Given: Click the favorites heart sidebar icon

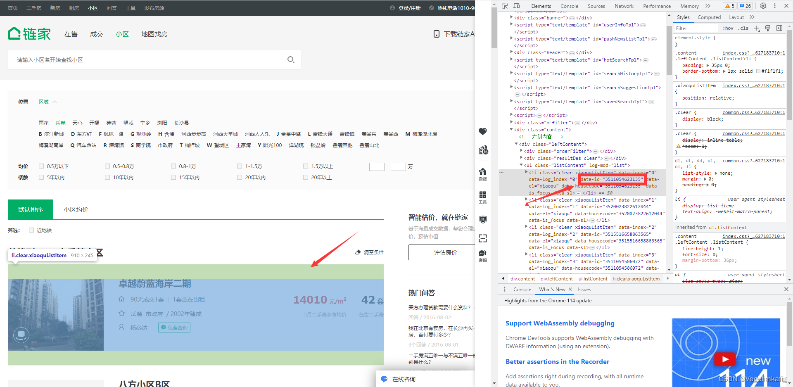Looking at the screenshot, I should pos(483,131).
